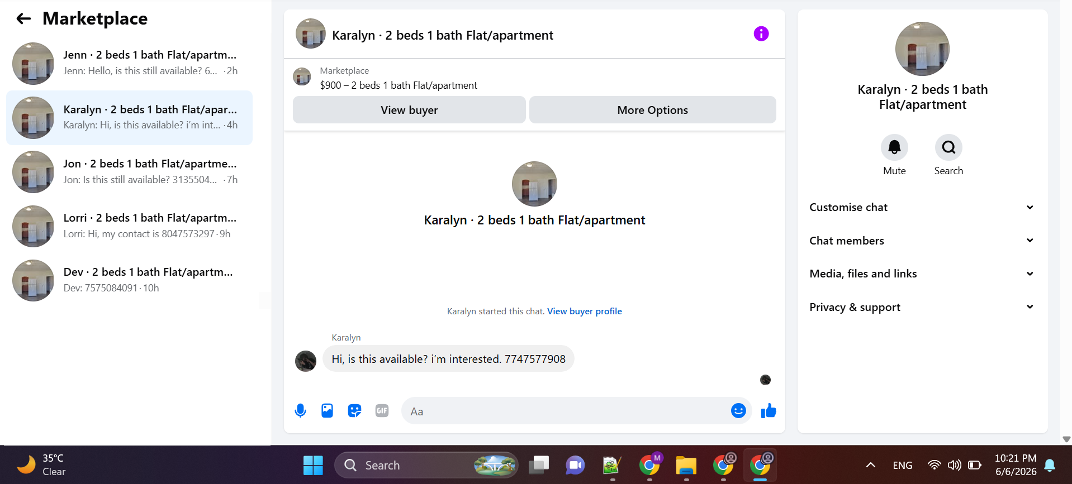Launch the video chat app in the taskbar
The width and height of the screenshot is (1072, 484).
tap(575, 465)
